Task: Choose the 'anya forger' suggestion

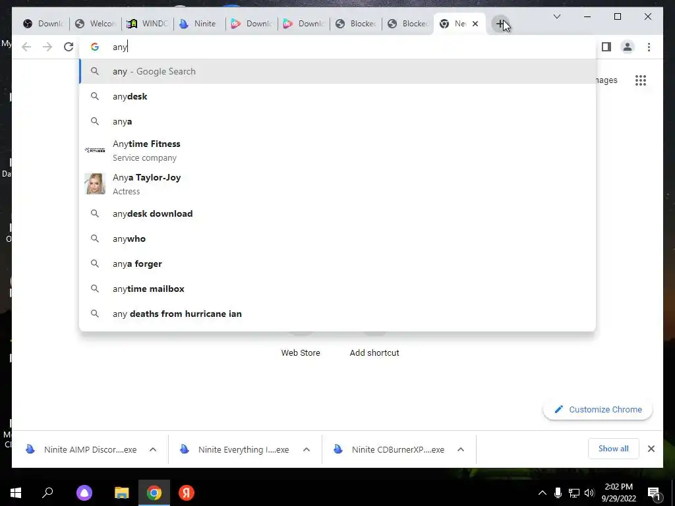Action: (x=337, y=264)
